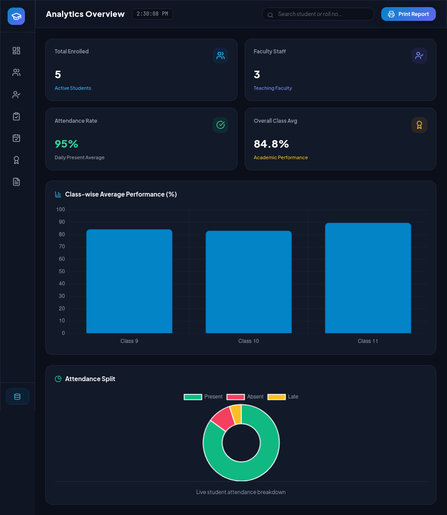Viewport: 447px width, 515px height.
Task: Open the clipboard check icon in sidebar
Action: (x=16, y=116)
